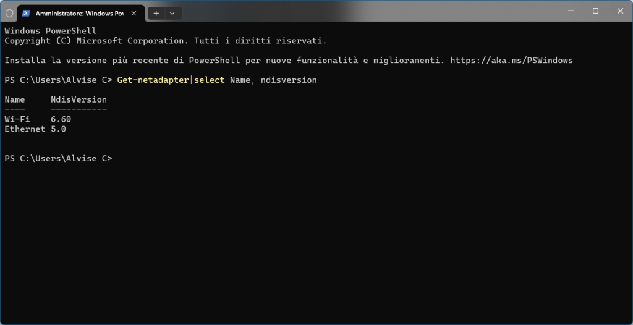Maximize the terminal window
Screen dimensions: 633x325
point(595,11)
